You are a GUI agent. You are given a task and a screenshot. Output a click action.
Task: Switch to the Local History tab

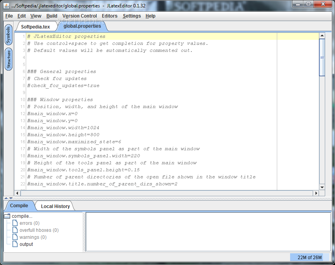[55, 206]
